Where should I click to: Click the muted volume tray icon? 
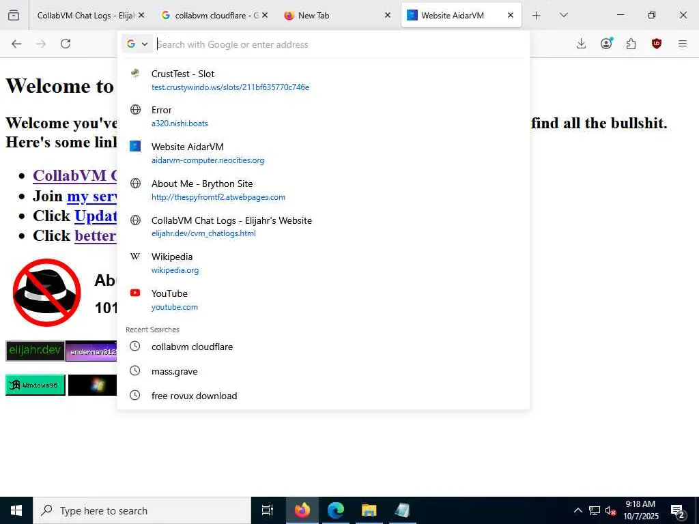pos(610,510)
